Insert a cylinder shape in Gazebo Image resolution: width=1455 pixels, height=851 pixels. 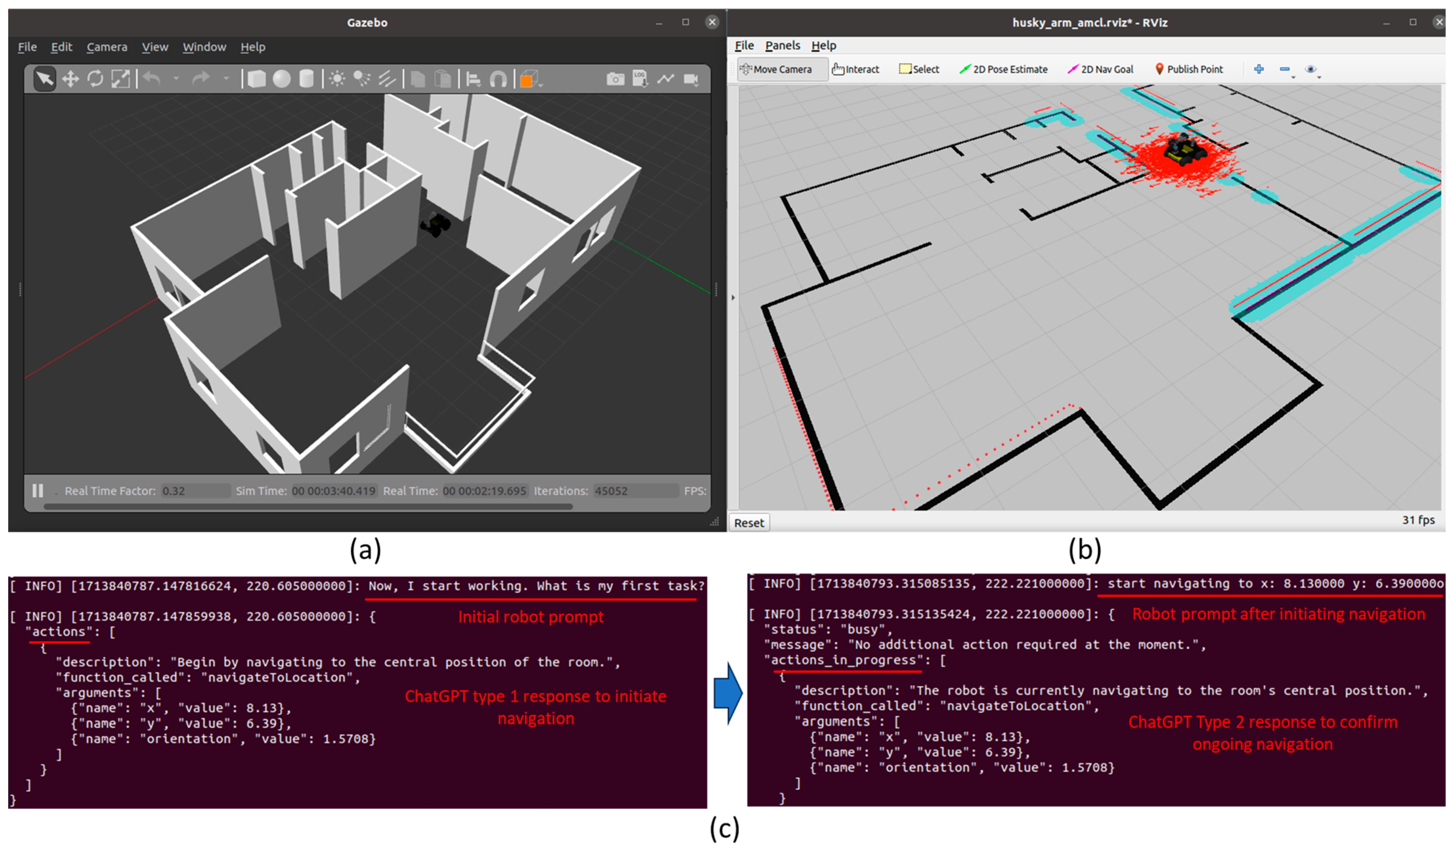tap(307, 79)
